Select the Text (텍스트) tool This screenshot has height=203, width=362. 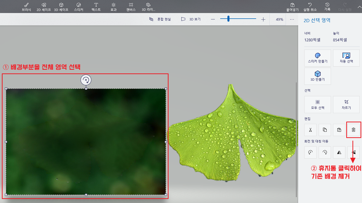pyautogui.click(x=96, y=7)
